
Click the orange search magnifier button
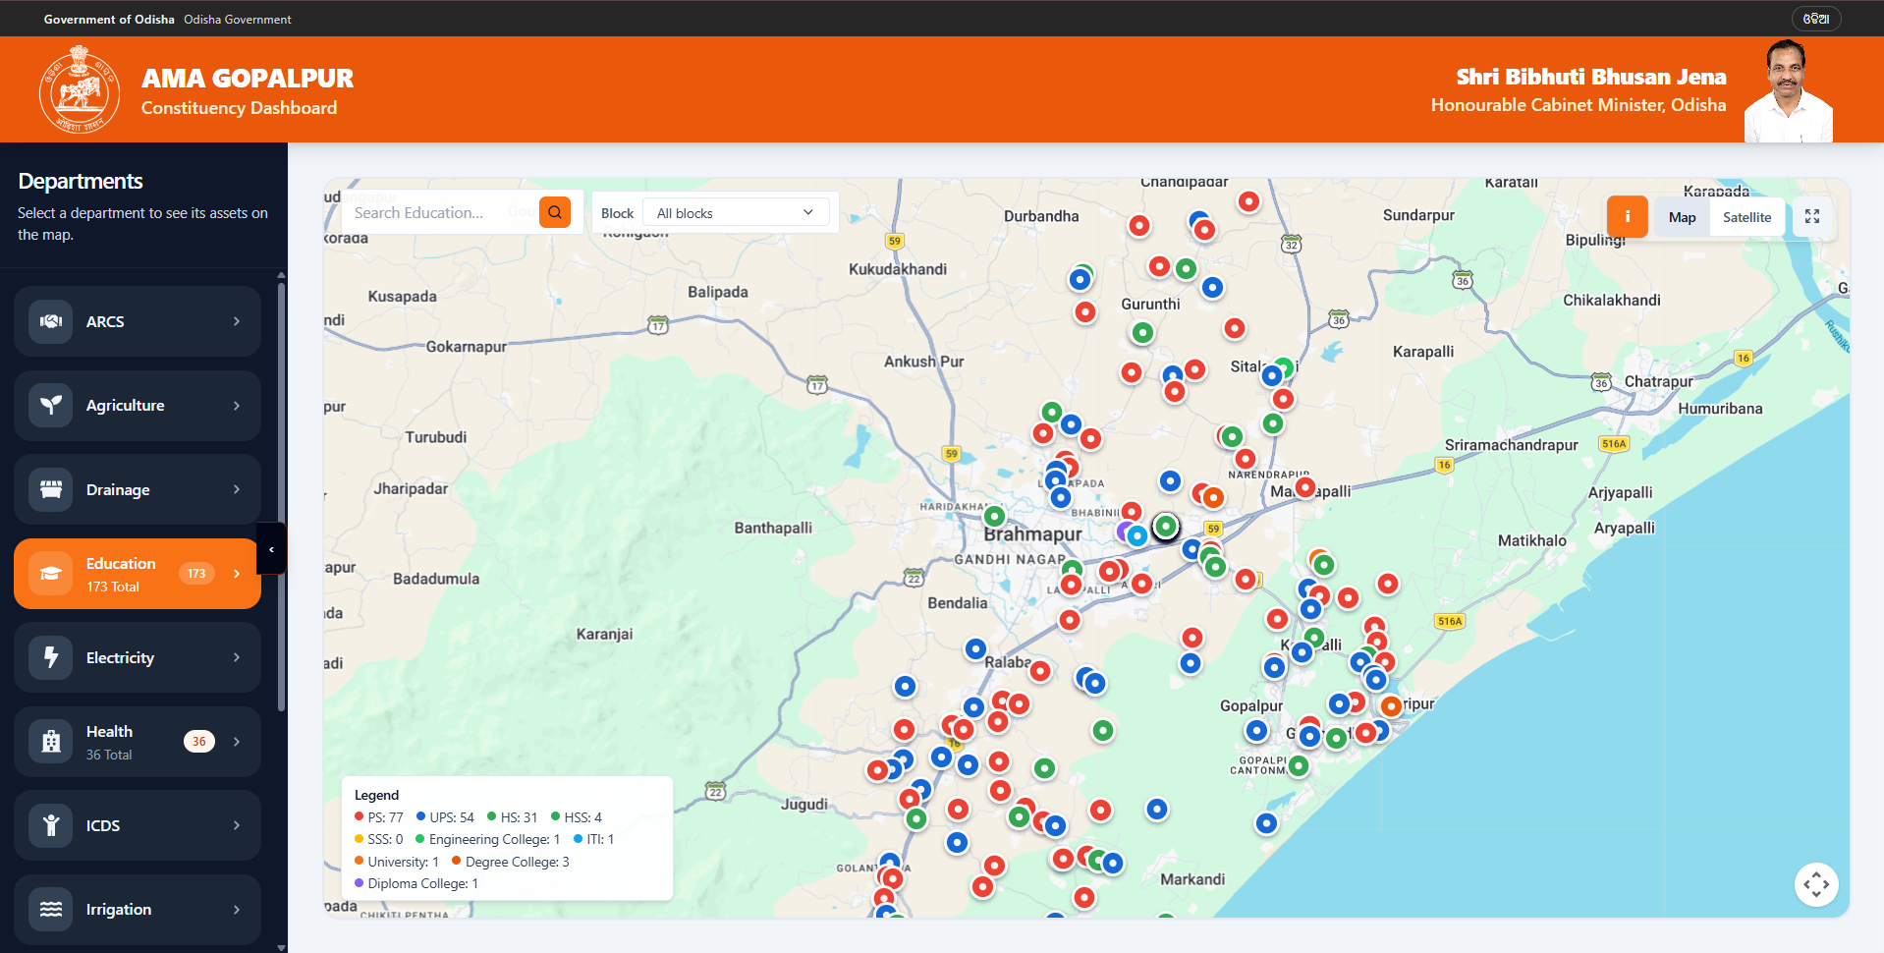[555, 212]
